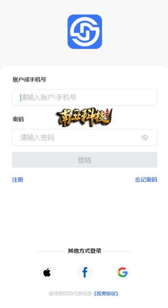Click the blue app logo at top
Viewport: 168px width, 308px height.
pyautogui.click(x=85, y=32)
